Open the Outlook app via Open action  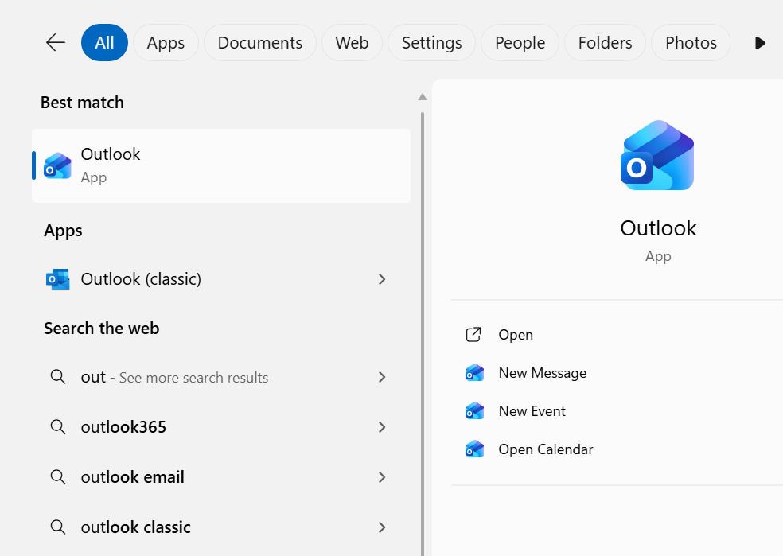tap(515, 335)
